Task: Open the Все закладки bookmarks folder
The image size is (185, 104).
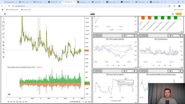Action: 179,10
